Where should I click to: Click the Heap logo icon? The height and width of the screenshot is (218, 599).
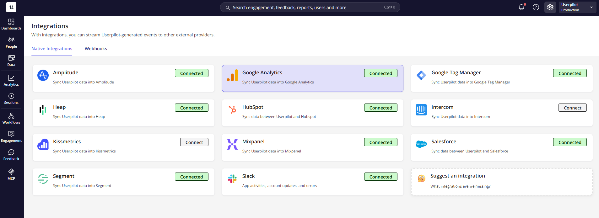[x=43, y=110]
